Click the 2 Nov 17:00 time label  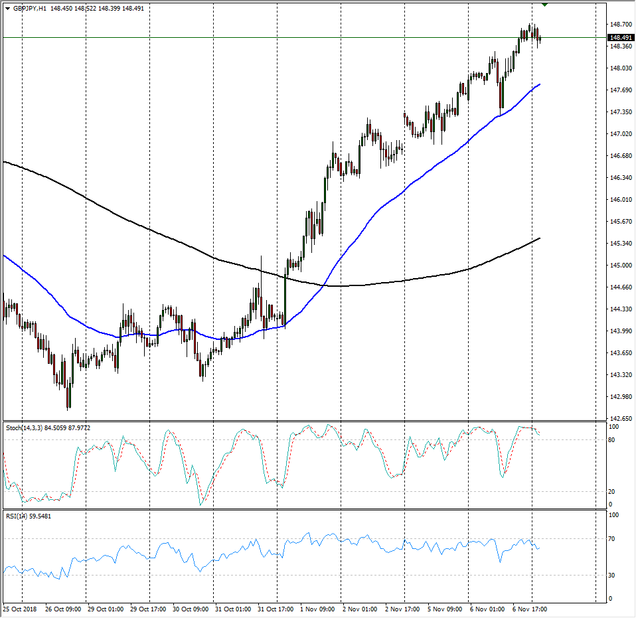tap(402, 608)
